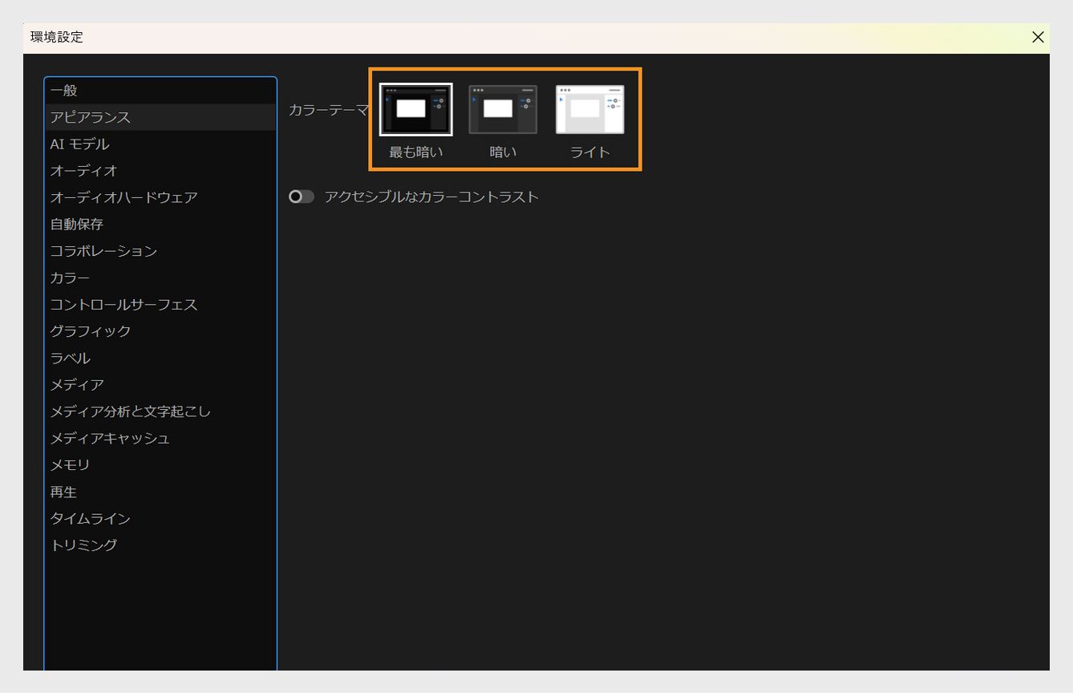Show the 自動保存 preferences
This screenshot has width=1073, height=693.
[160, 225]
